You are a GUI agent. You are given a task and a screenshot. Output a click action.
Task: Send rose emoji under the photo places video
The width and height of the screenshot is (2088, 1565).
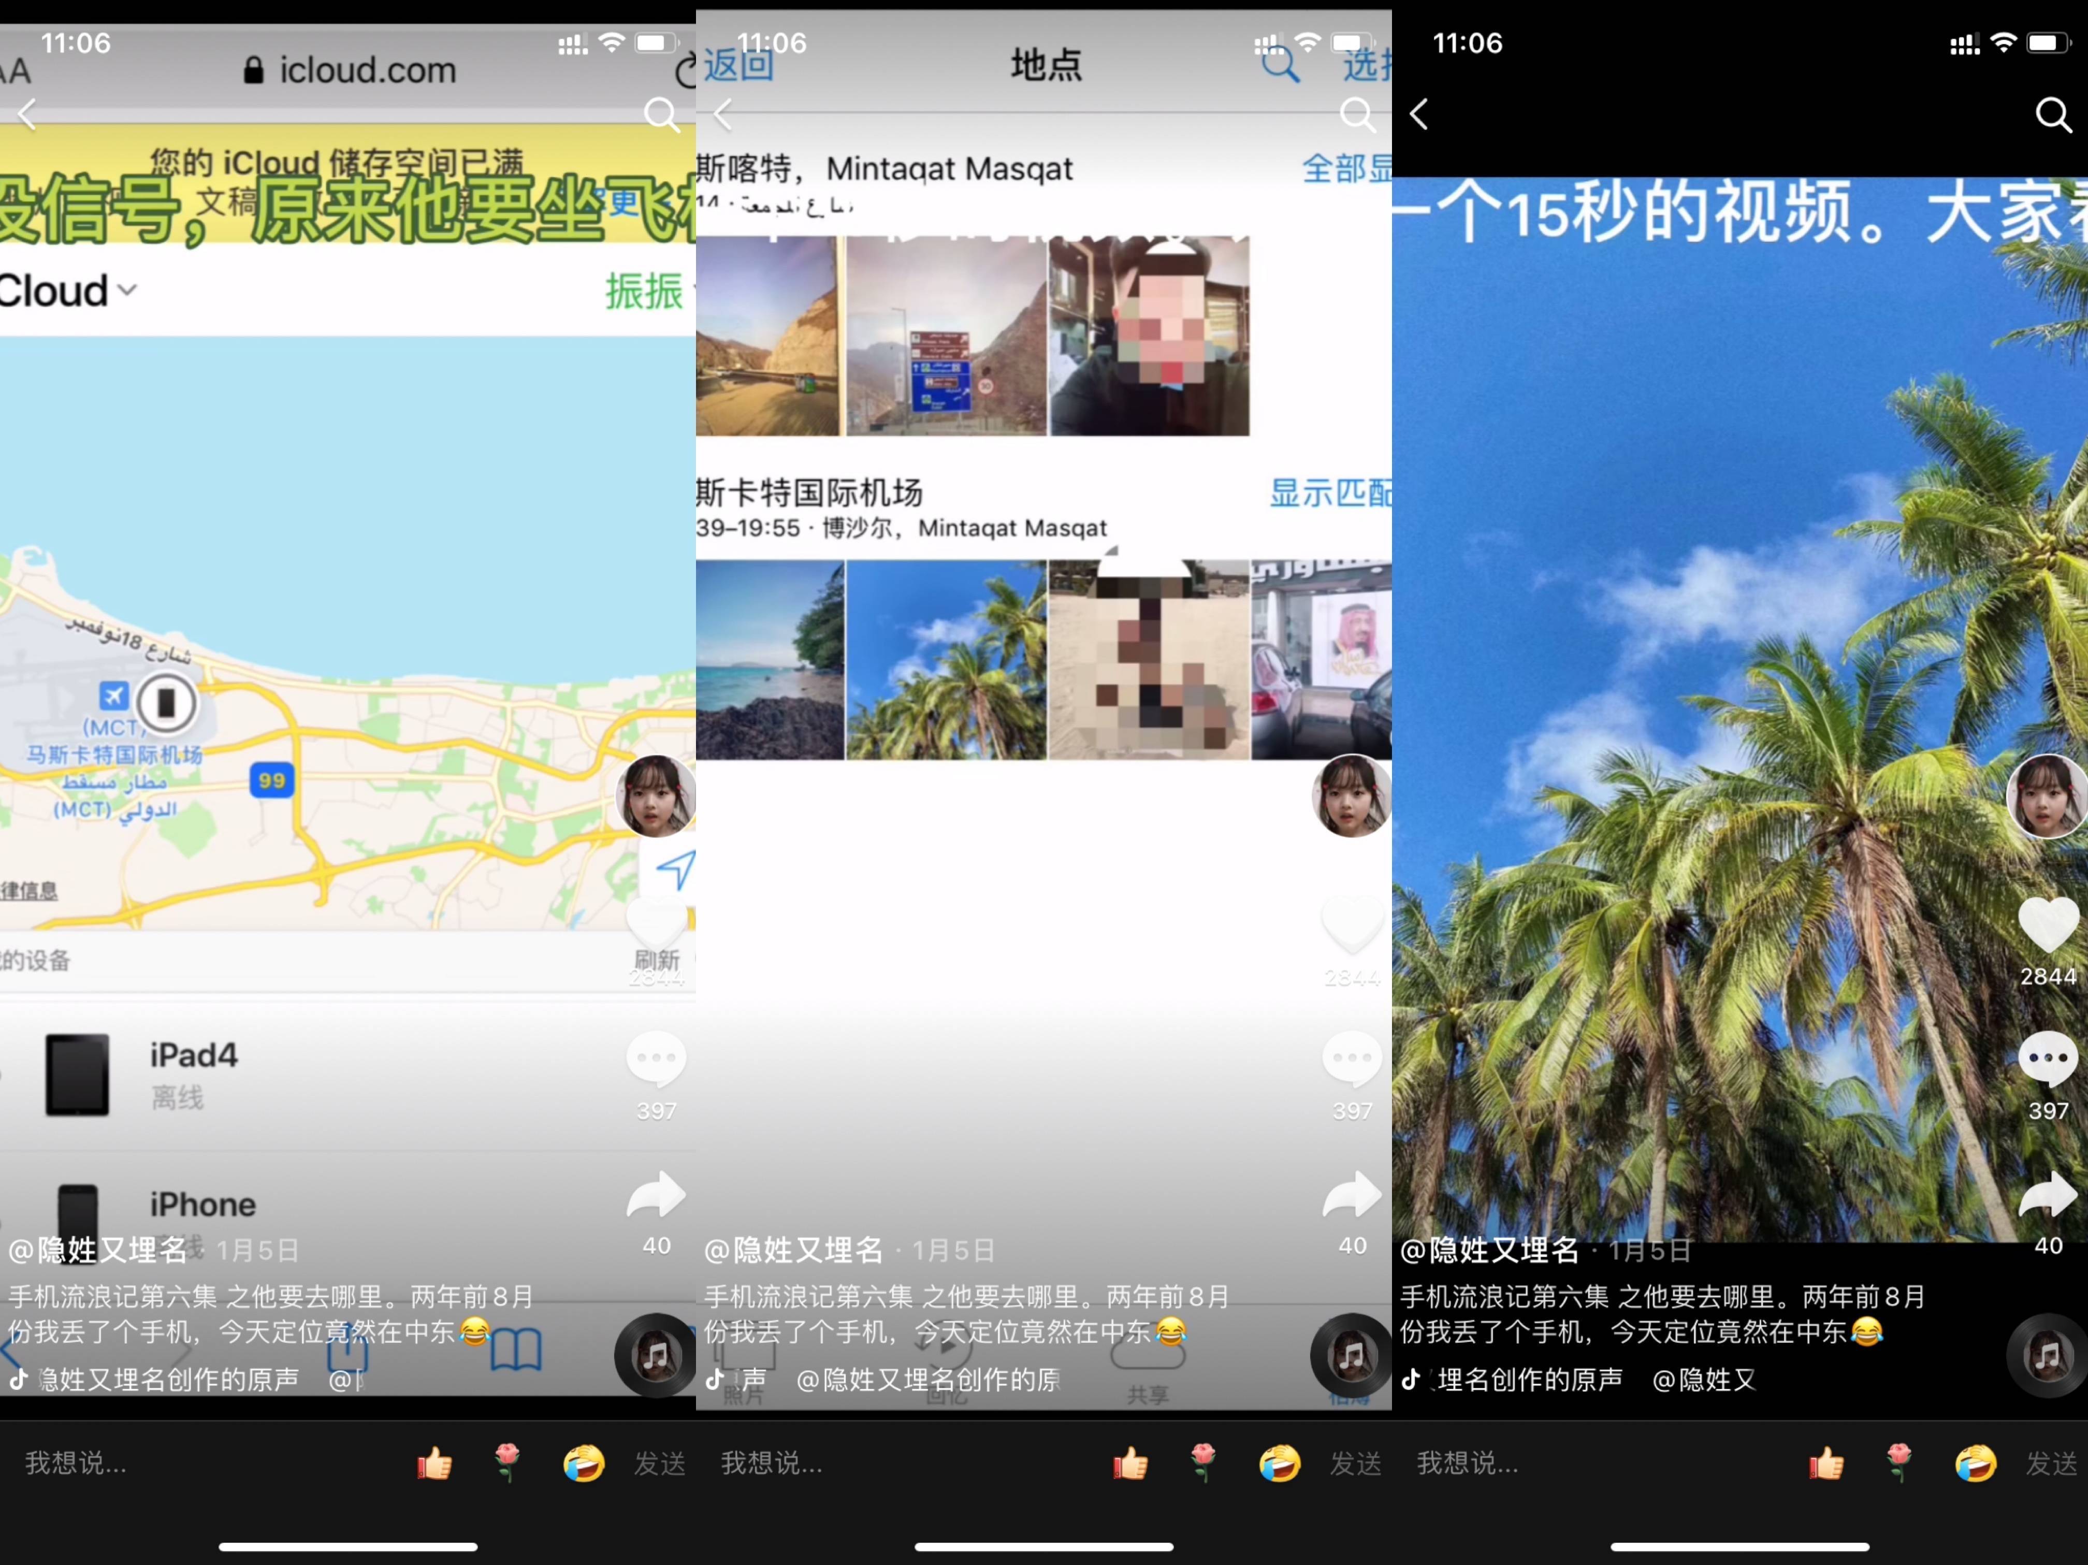(1202, 1463)
